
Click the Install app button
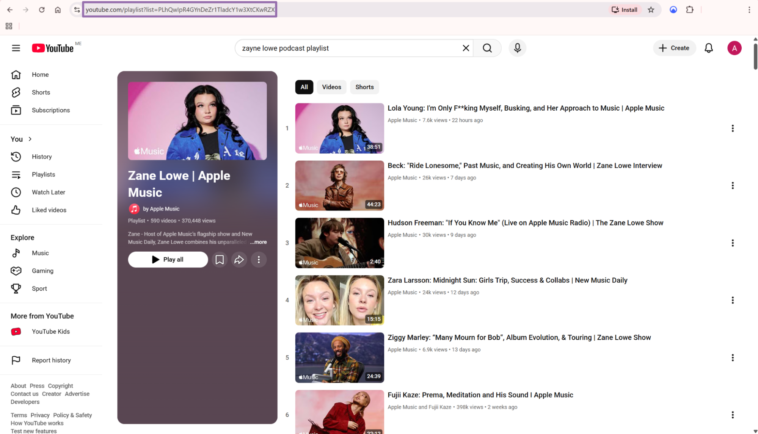(x=625, y=10)
